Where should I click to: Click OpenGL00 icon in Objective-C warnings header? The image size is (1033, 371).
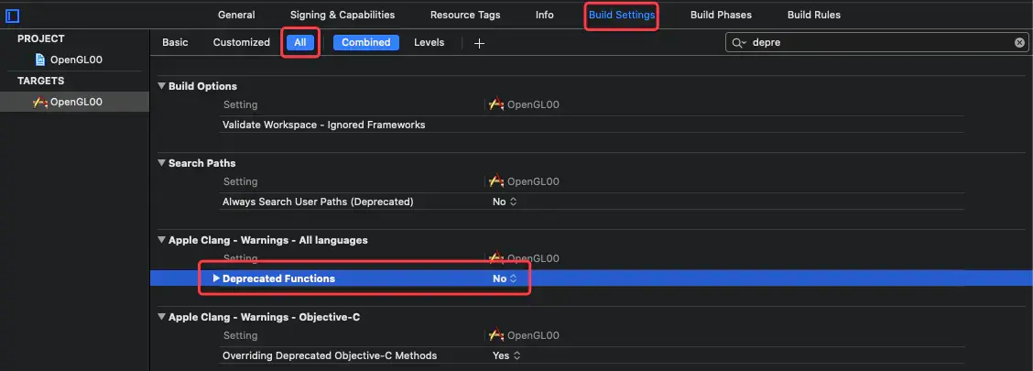[x=496, y=336]
